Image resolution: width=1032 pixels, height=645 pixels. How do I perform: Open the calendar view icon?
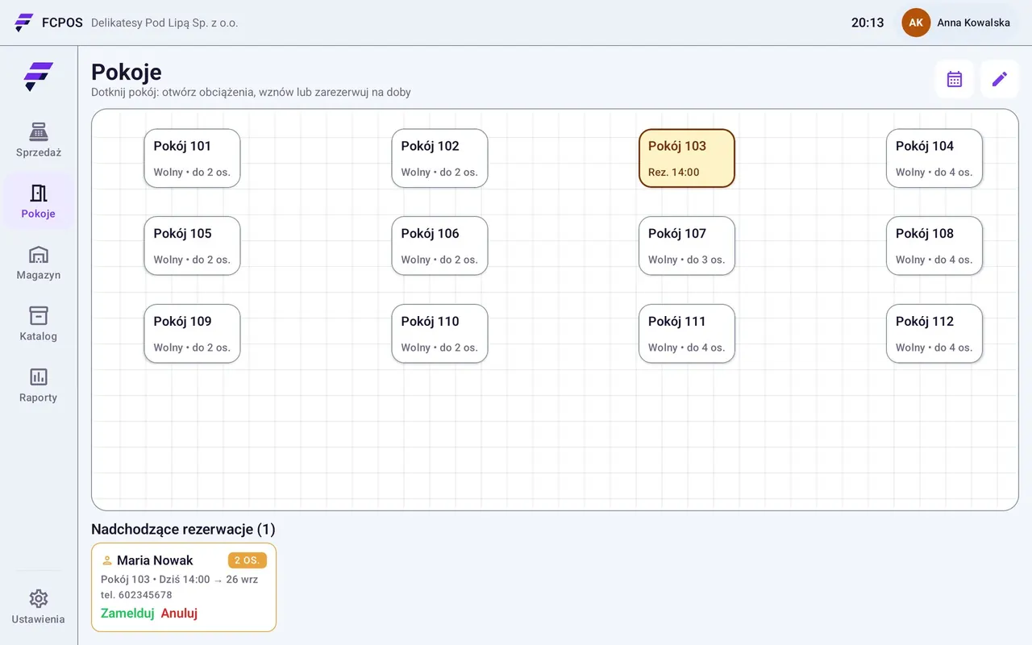click(x=955, y=79)
